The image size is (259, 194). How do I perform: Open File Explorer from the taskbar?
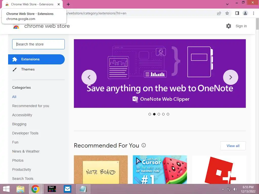[x=20, y=189]
